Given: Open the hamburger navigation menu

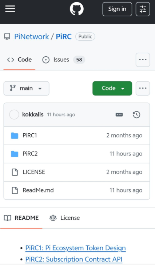Looking at the screenshot, I should [10, 9].
